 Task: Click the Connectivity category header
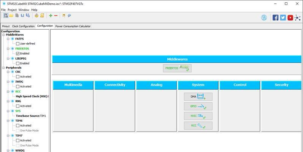click(115, 85)
